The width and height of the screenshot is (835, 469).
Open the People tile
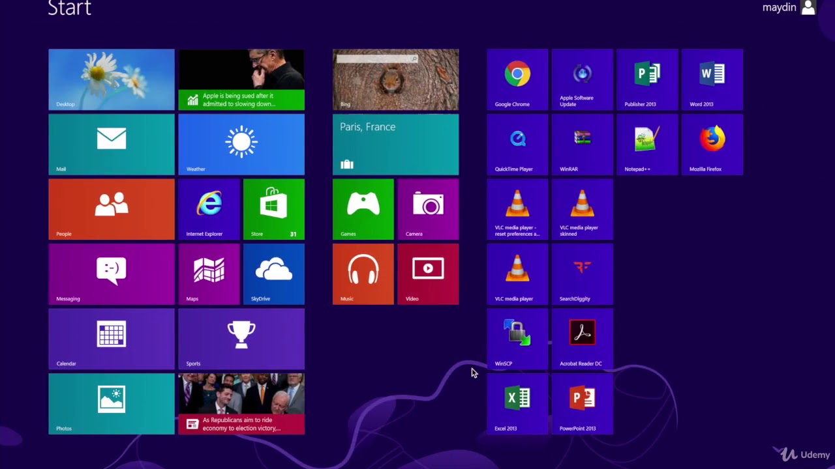[x=112, y=210]
